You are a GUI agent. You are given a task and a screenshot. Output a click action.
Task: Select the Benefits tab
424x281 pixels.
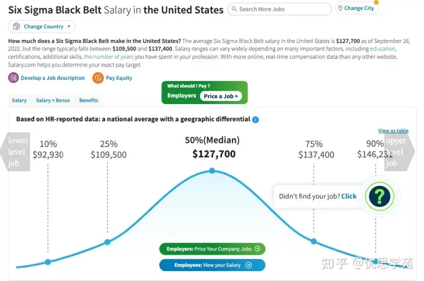[88, 101]
